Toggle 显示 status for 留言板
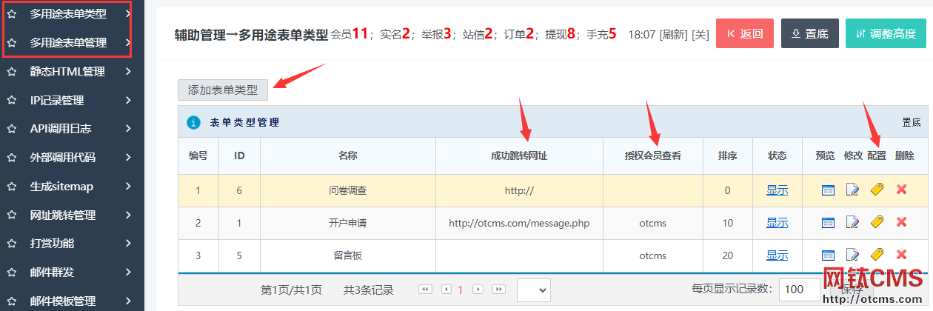 point(777,255)
